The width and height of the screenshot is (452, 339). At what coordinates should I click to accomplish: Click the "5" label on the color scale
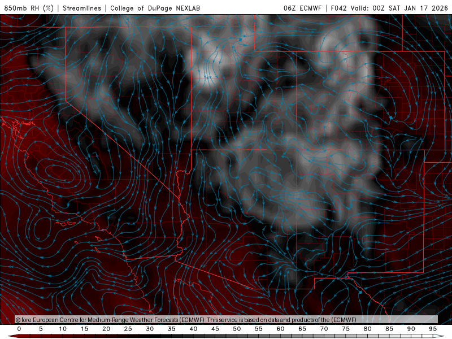(x=41, y=329)
